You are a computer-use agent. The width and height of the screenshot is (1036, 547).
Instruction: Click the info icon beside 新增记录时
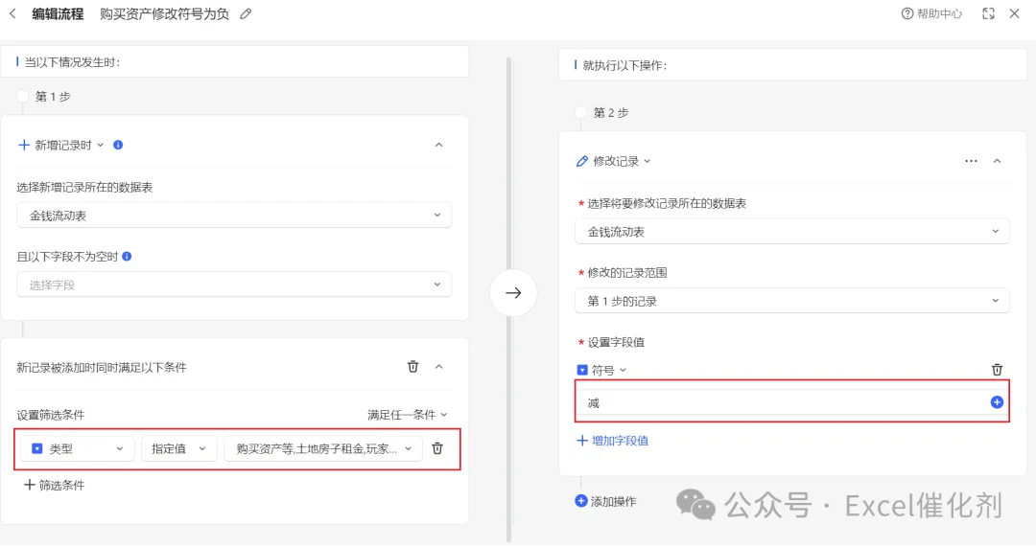click(x=118, y=146)
